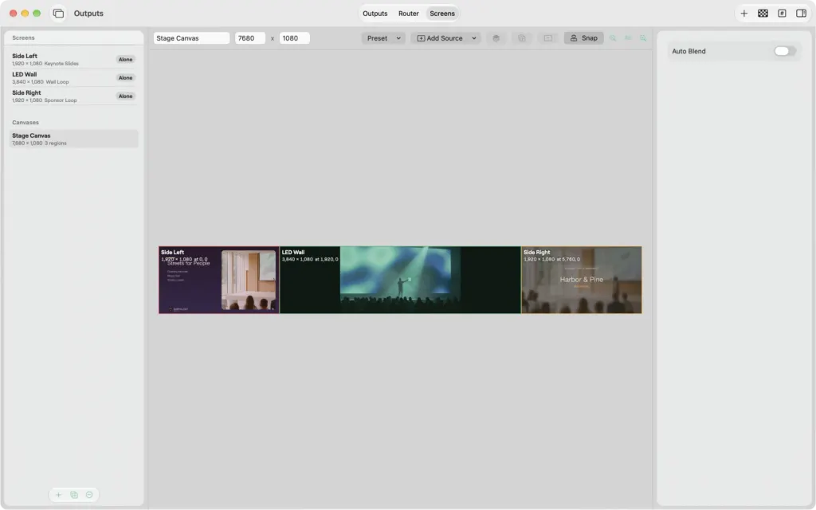Add a new item with sidebar plus button

58,495
